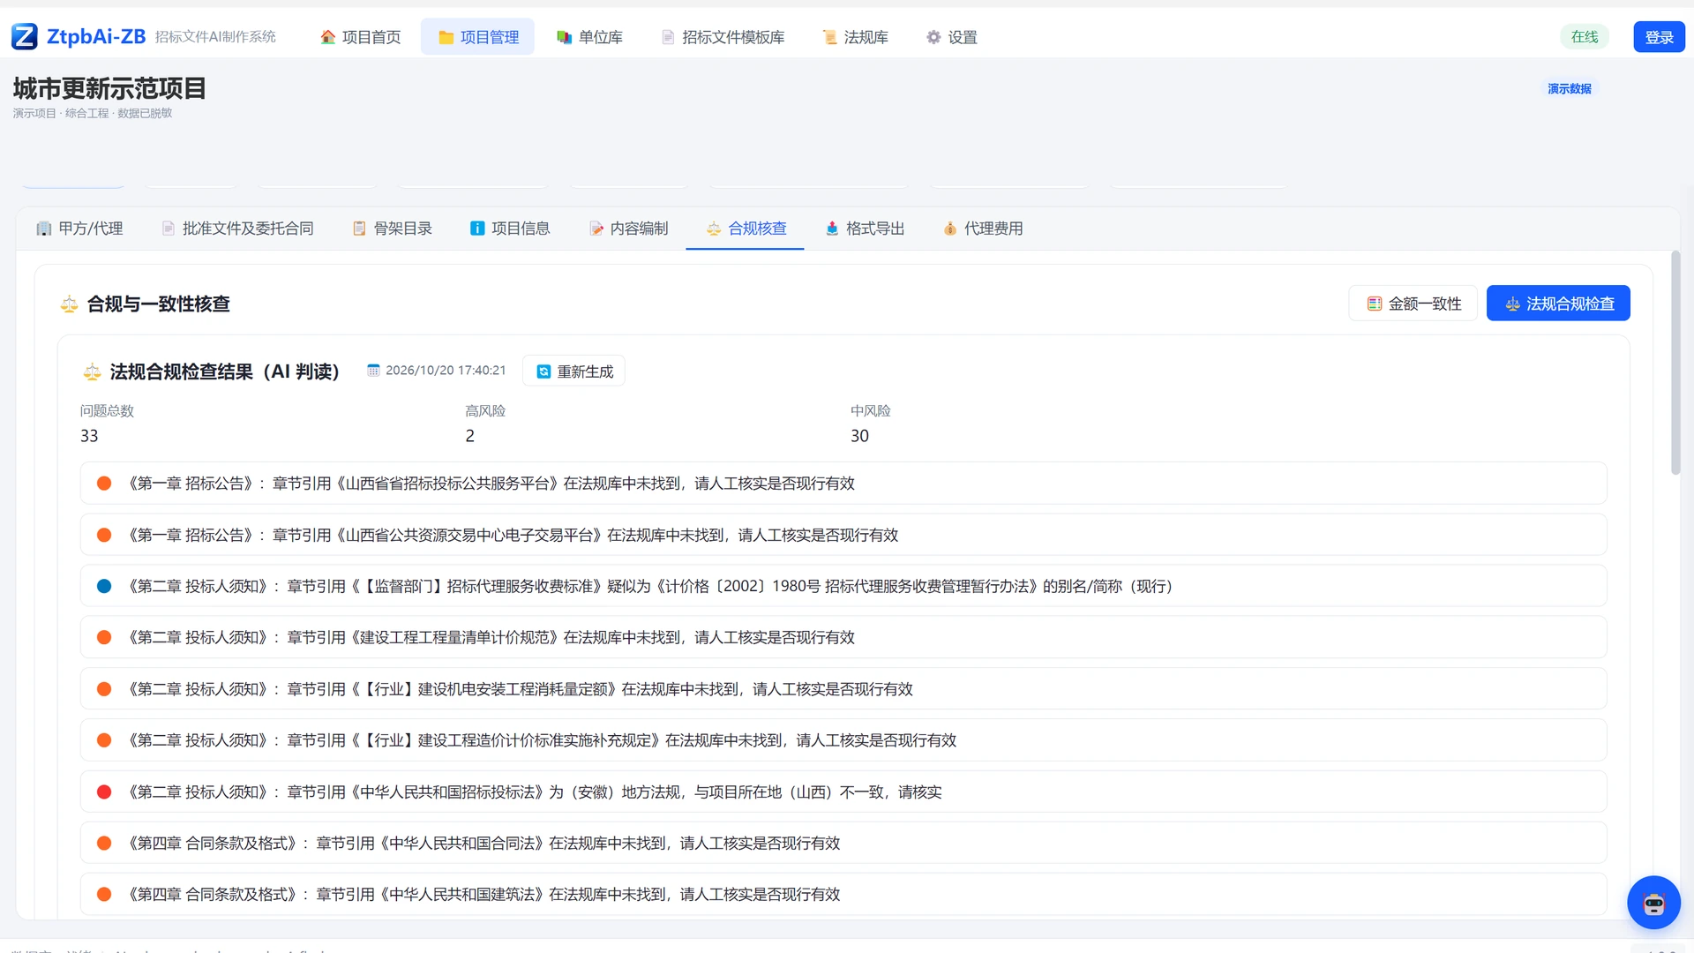Open 设置 from the top navigation
Image resolution: width=1694 pixels, height=953 pixels.
click(951, 37)
